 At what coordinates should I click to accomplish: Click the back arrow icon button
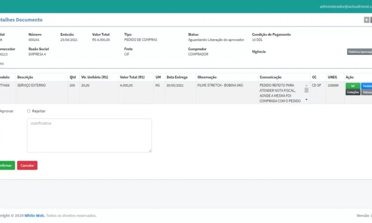(366, 20)
